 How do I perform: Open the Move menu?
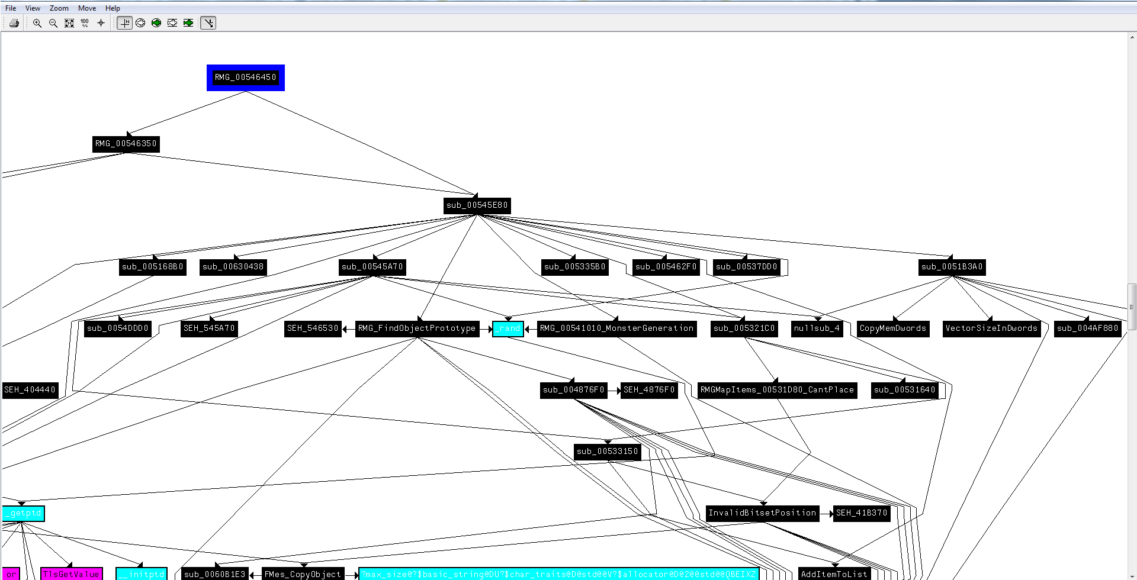[87, 8]
